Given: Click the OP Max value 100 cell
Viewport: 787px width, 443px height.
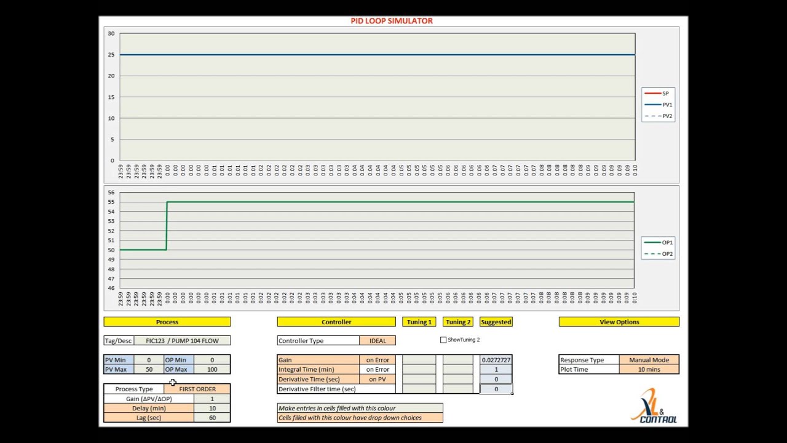Looking at the screenshot, I should [x=212, y=369].
